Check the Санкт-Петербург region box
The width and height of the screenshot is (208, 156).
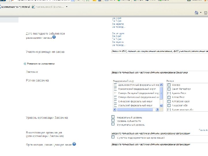coord(169,89)
